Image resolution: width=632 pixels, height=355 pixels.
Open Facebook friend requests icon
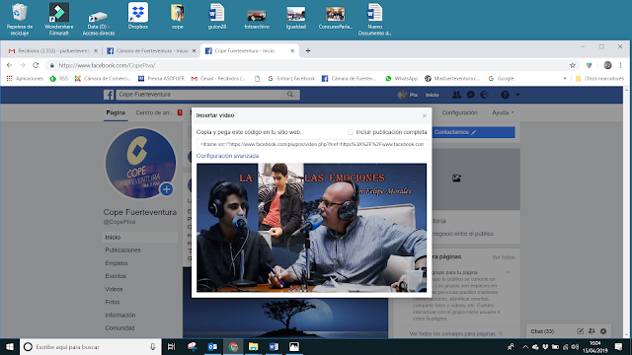pos(456,95)
